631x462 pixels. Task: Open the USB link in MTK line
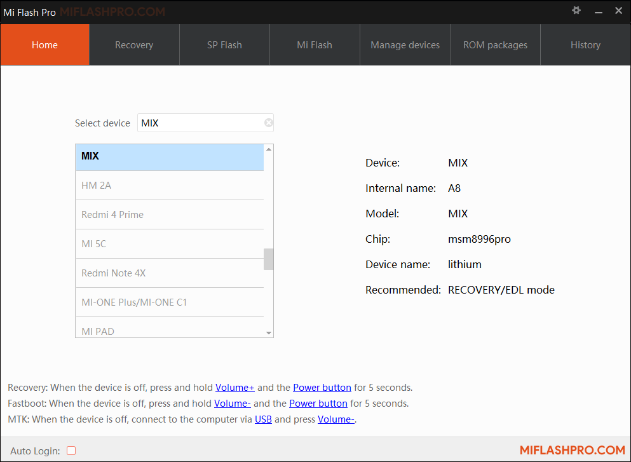pyautogui.click(x=263, y=419)
